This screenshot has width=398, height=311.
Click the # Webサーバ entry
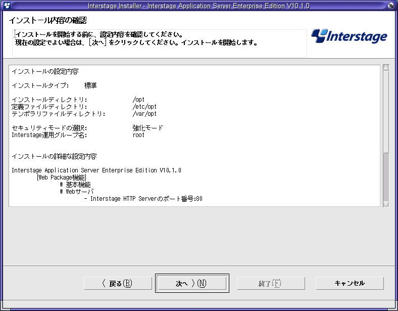tap(77, 191)
